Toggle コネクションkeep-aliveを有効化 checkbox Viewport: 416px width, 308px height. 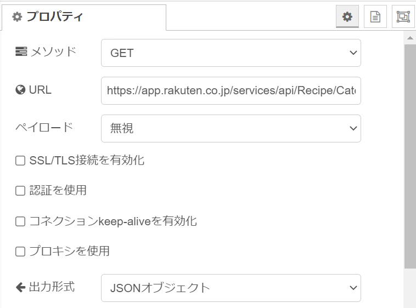(x=20, y=221)
